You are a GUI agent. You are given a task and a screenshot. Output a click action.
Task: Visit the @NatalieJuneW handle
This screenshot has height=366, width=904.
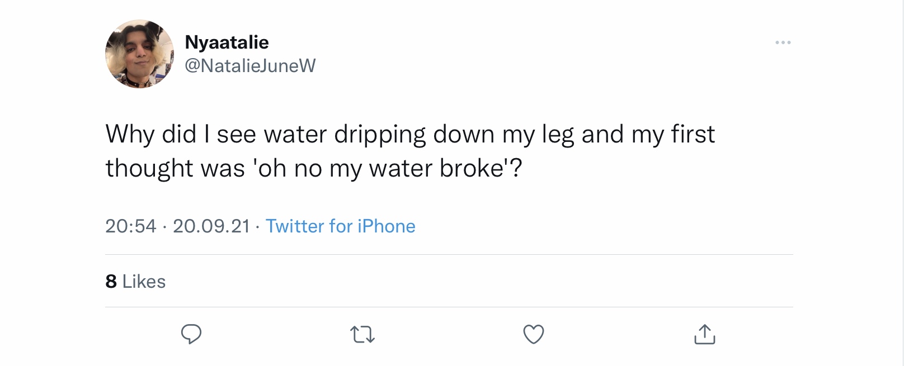pos(250,66)
